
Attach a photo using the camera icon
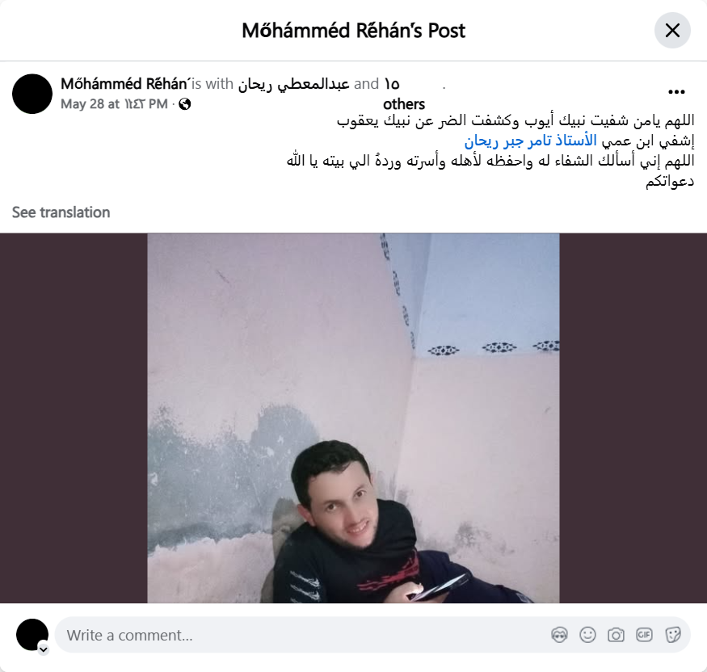coord(616,635)
